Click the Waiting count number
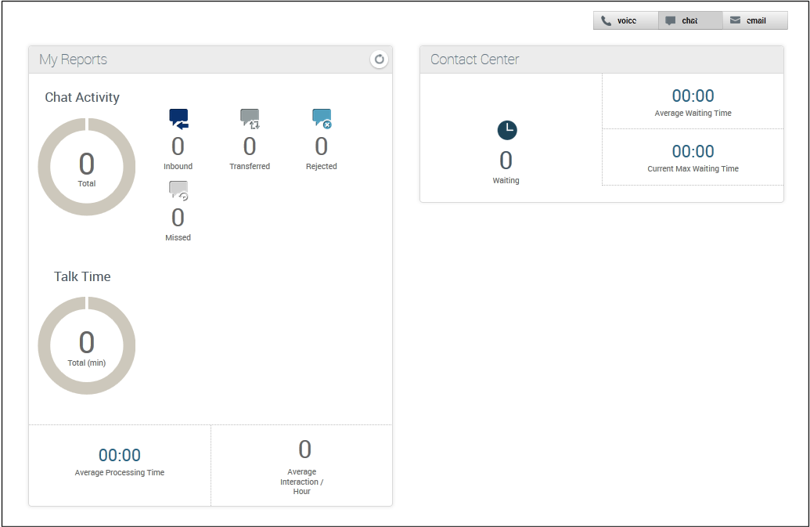The width and height of the screenshot is (810, 527). [506, 161]
